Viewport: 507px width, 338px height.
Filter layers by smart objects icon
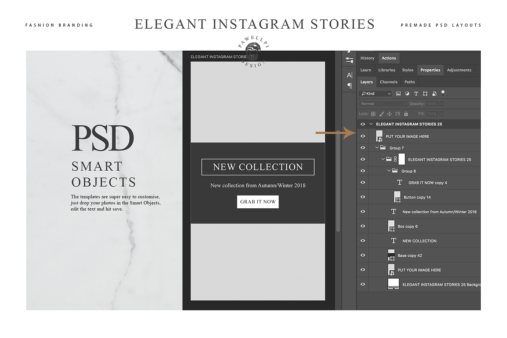coord(434,93)
